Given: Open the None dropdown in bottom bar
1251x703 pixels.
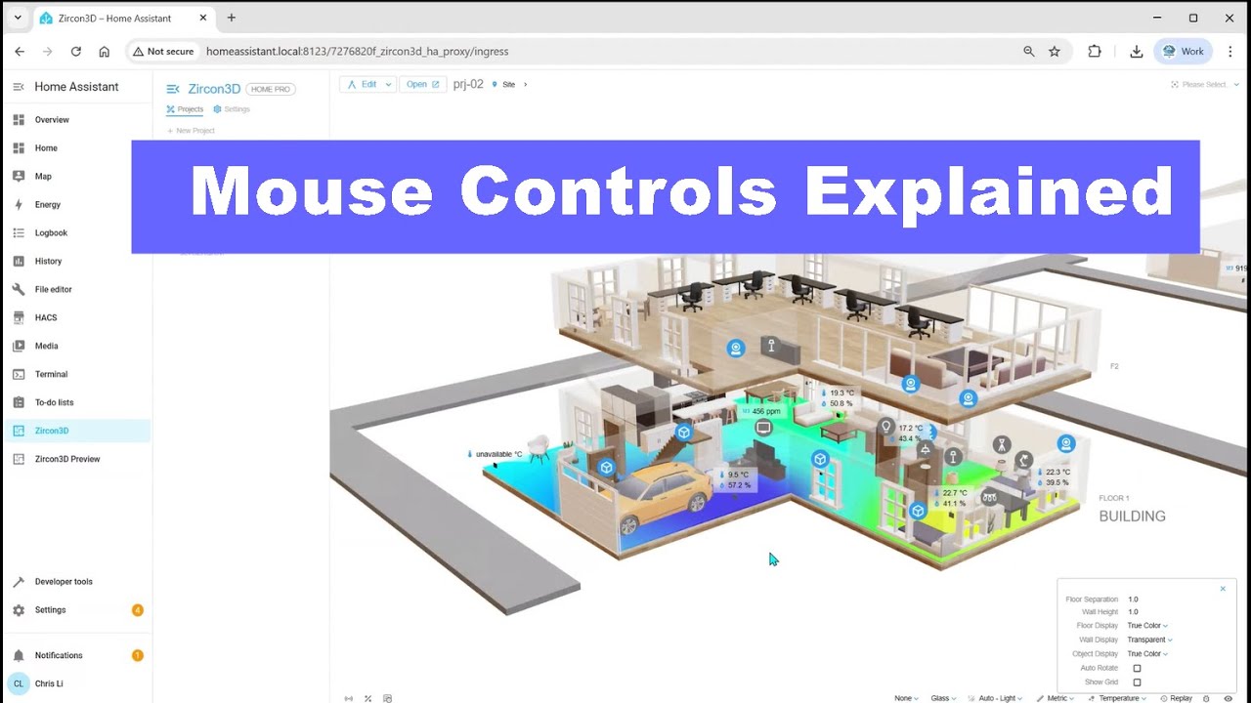Looking at the screenshot, I should click(907, 698).
